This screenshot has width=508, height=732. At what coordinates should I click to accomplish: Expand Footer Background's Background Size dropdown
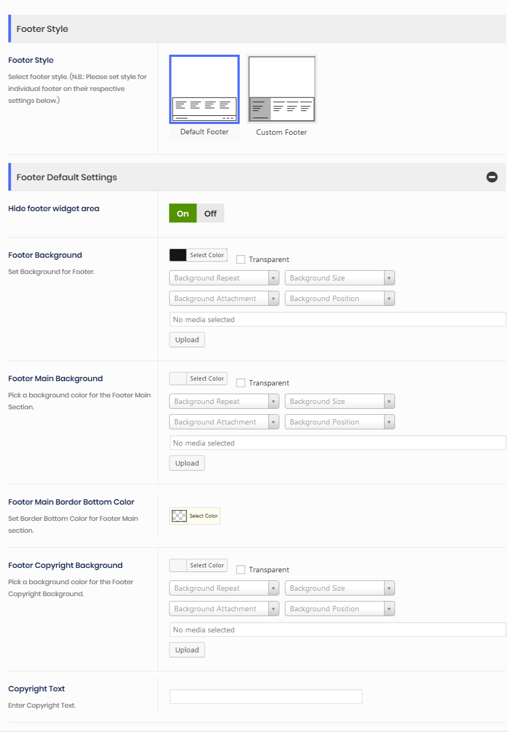click(x=340, y=278)
